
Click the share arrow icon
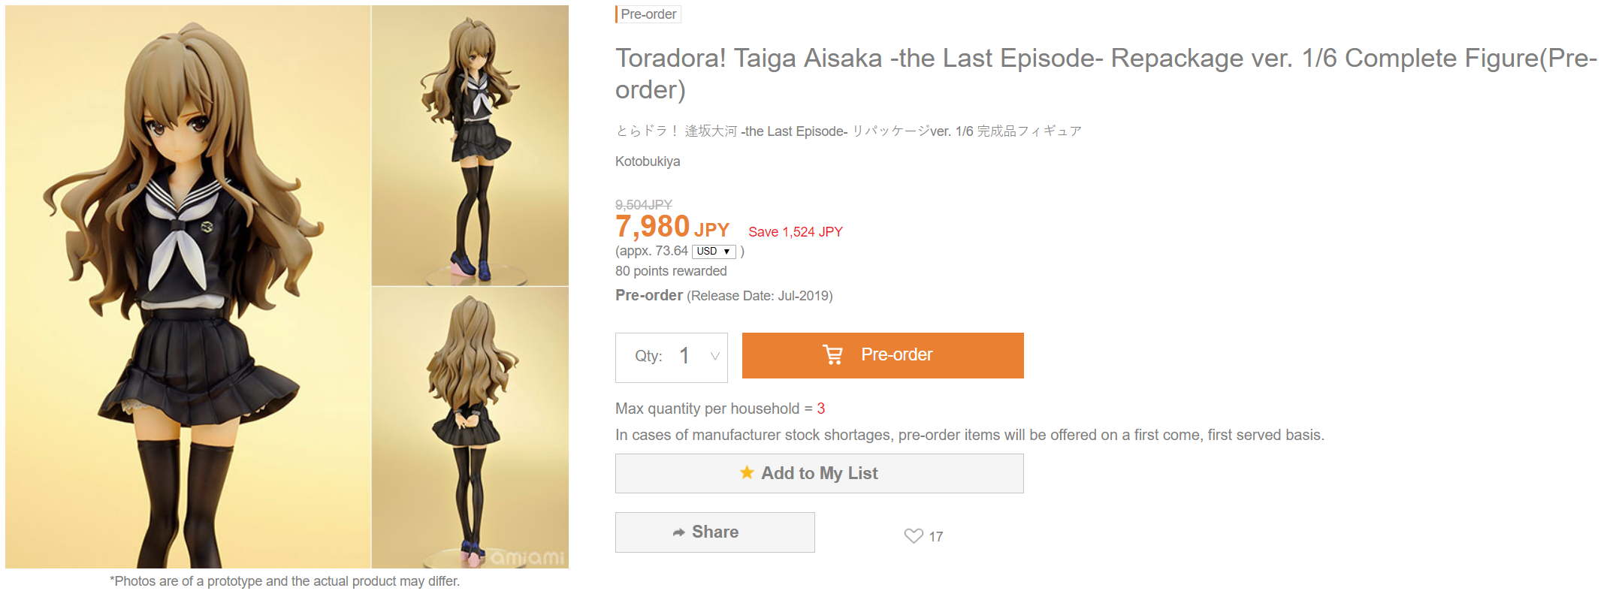(678, 532)
